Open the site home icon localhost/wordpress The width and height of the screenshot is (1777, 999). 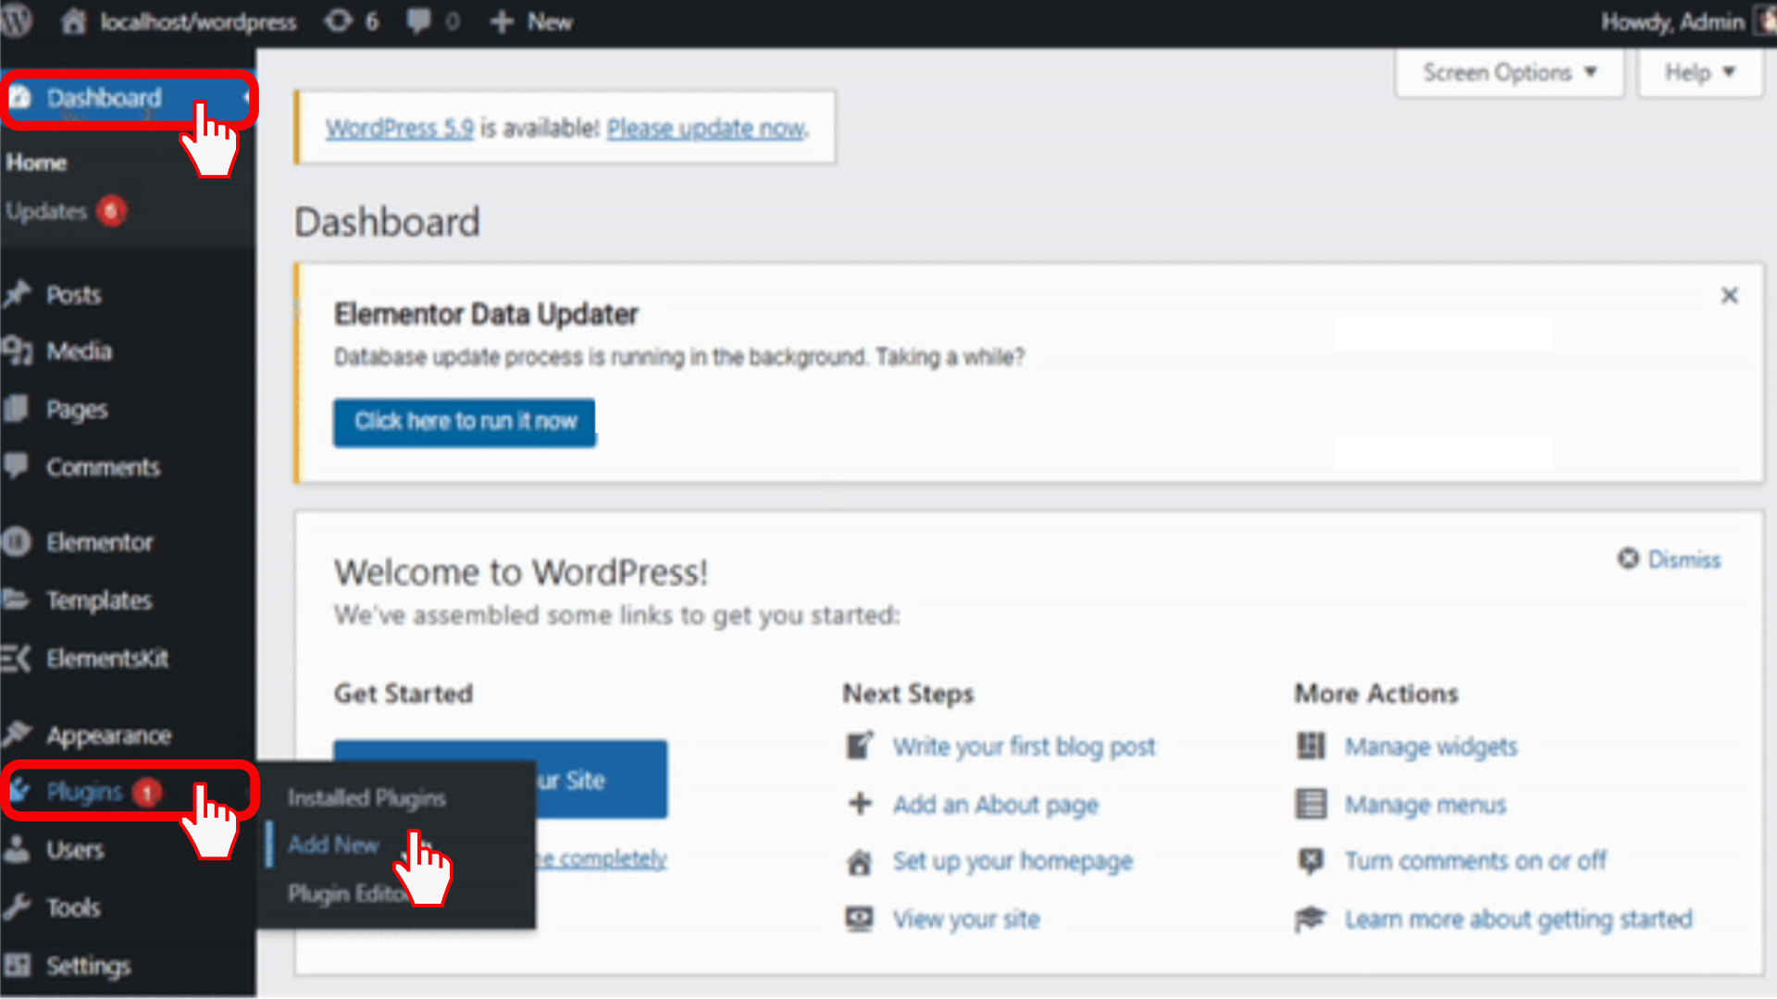click(73, 20)
